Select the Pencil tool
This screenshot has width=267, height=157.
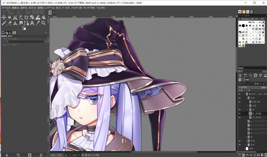4,23
